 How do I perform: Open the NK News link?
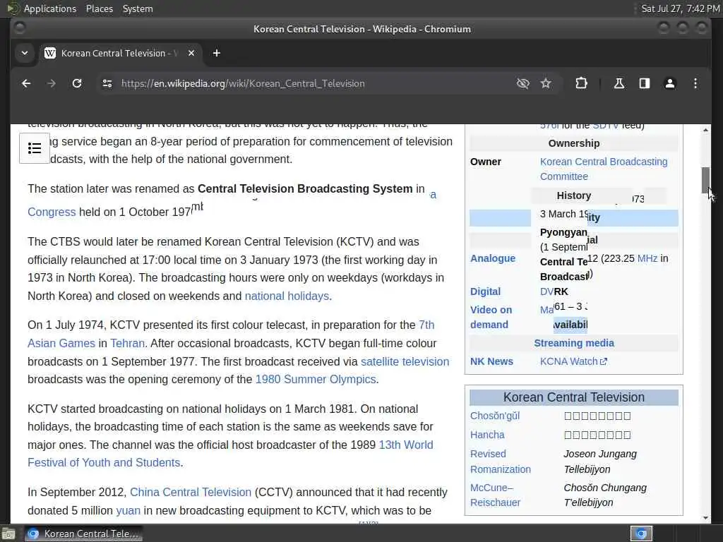[x=491, y=362]
